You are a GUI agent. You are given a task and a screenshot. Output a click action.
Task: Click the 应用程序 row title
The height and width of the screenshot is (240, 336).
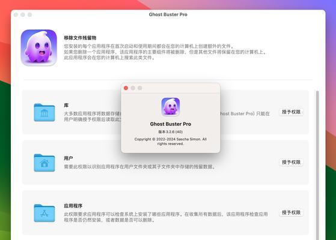73,206
